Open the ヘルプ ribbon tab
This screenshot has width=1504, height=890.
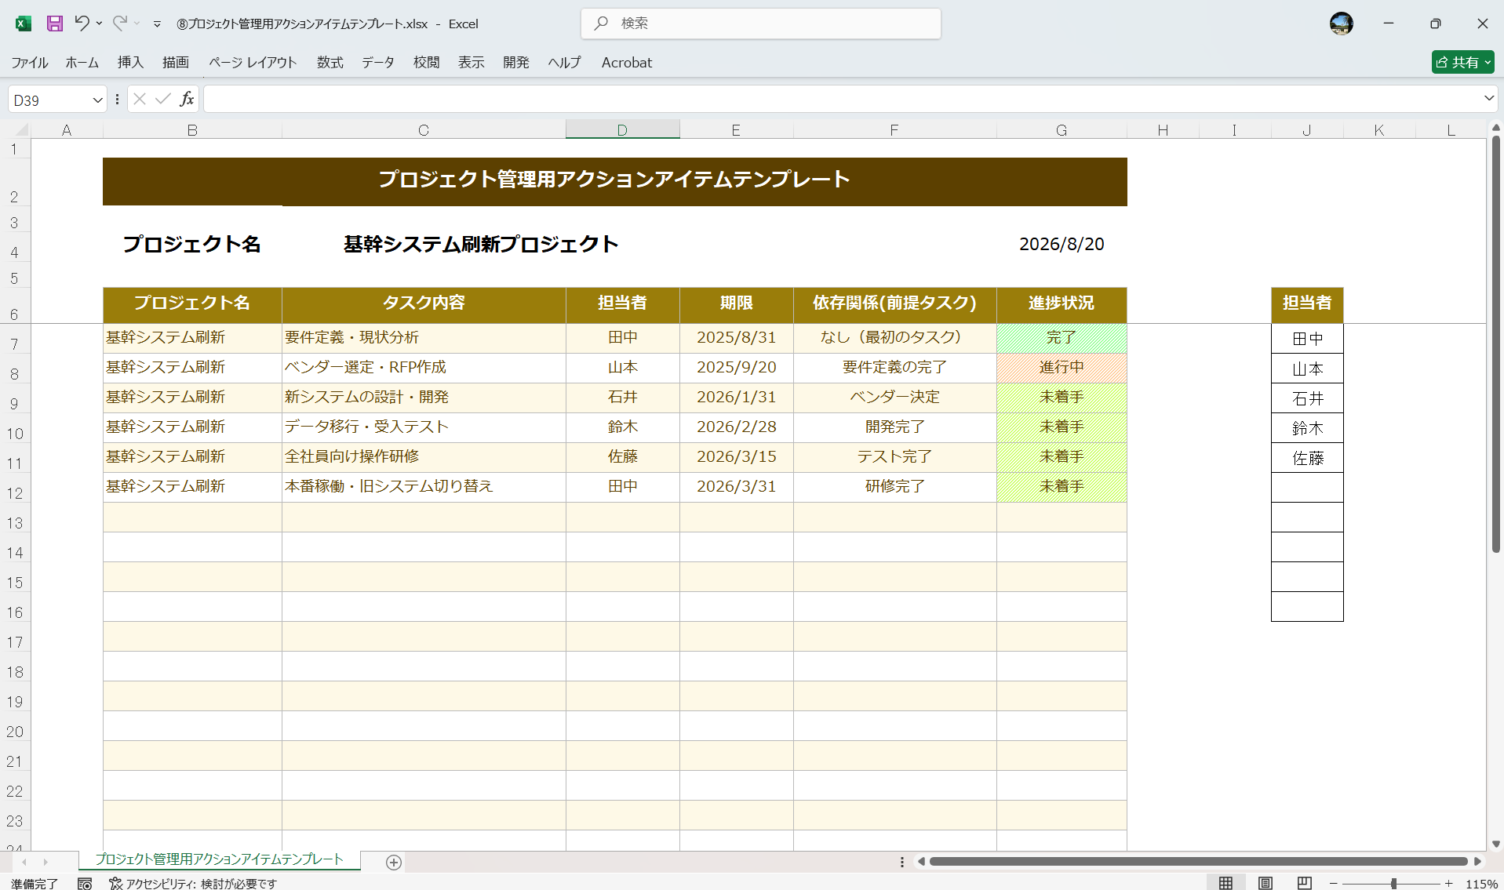pos(565,63)
